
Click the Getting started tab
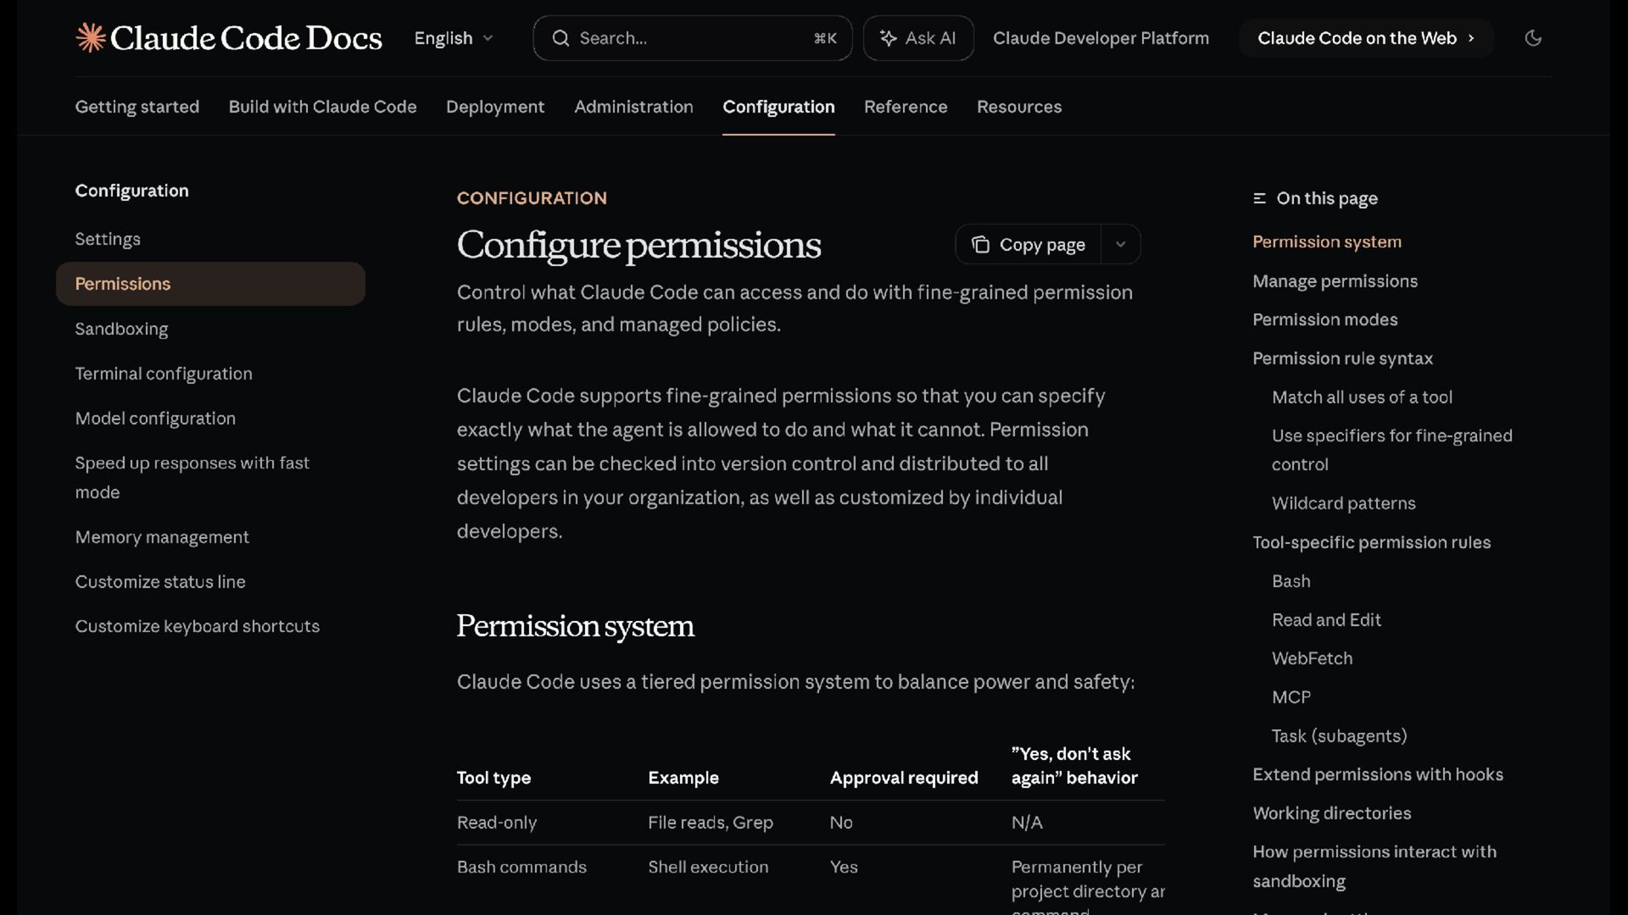tap(137, 107)
